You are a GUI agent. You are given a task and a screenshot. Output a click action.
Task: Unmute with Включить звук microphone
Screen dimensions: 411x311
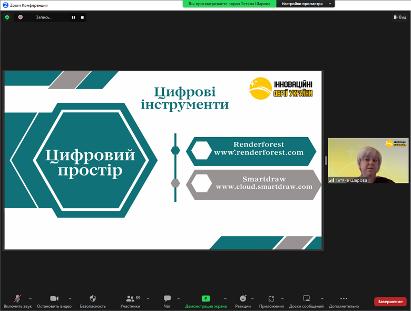tap(17, 301)
